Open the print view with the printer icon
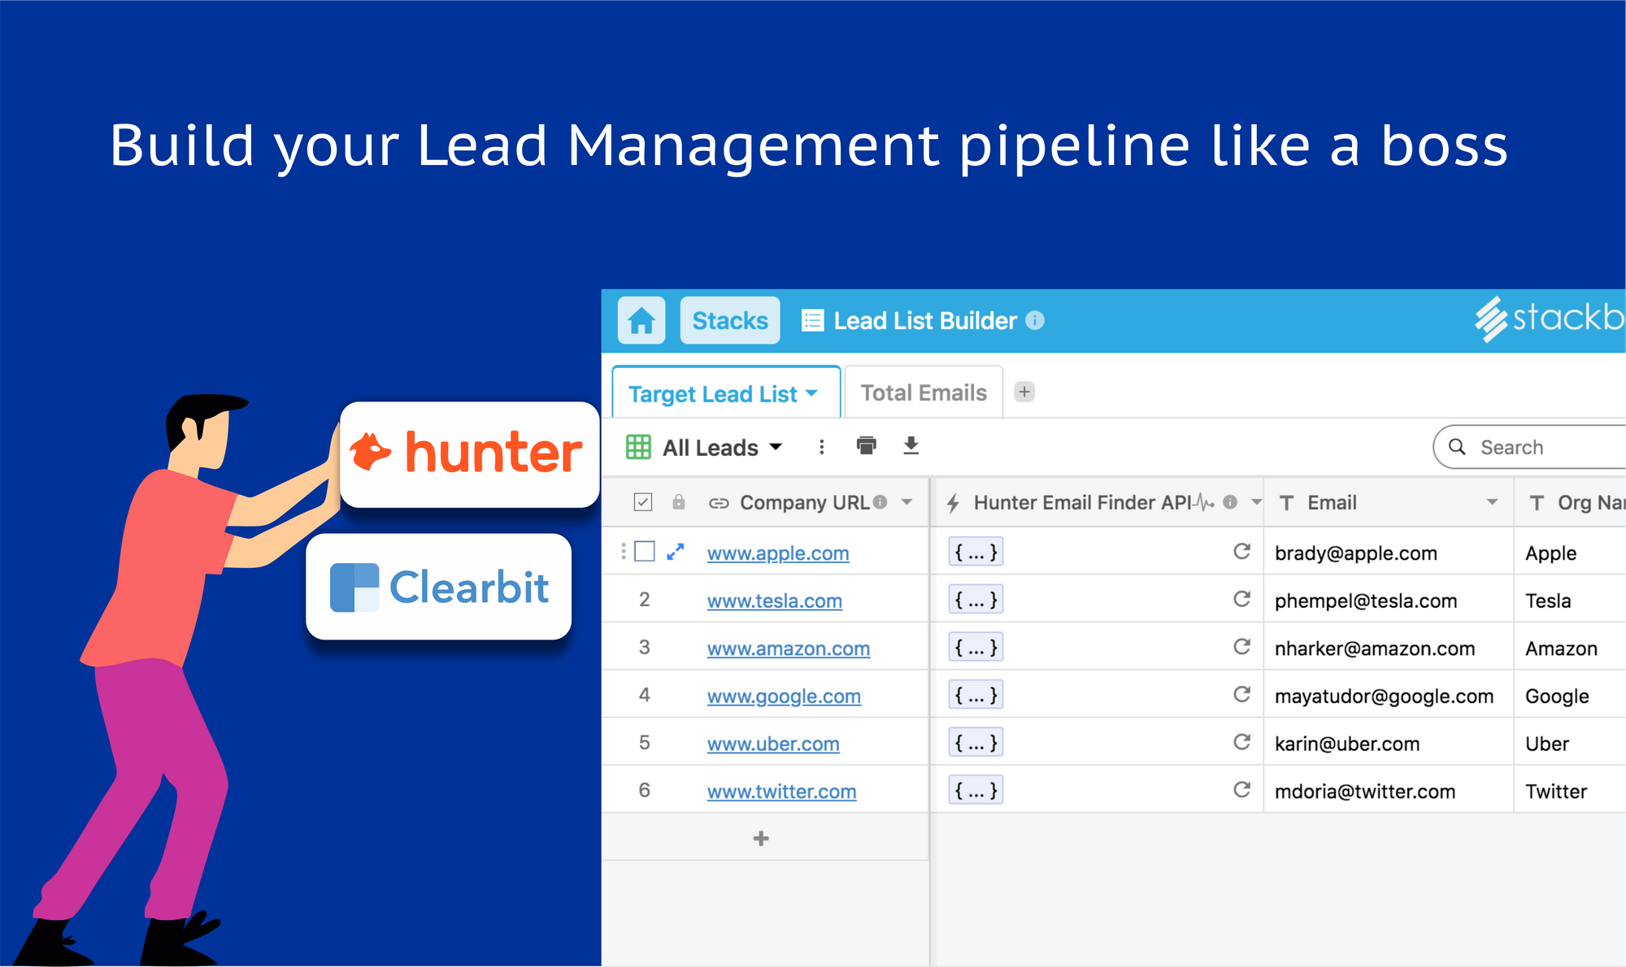Screen dimensions: 1626x967 point(866,446)
